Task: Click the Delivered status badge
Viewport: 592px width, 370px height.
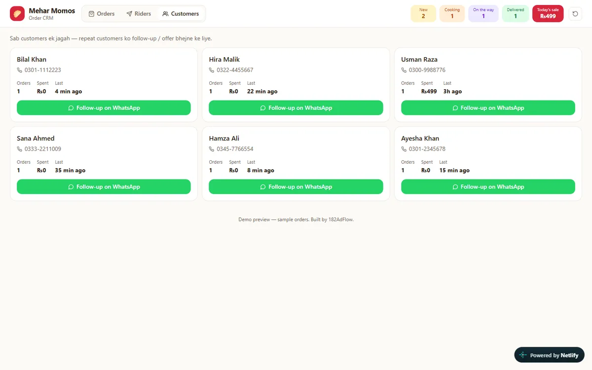Action: 516,14
